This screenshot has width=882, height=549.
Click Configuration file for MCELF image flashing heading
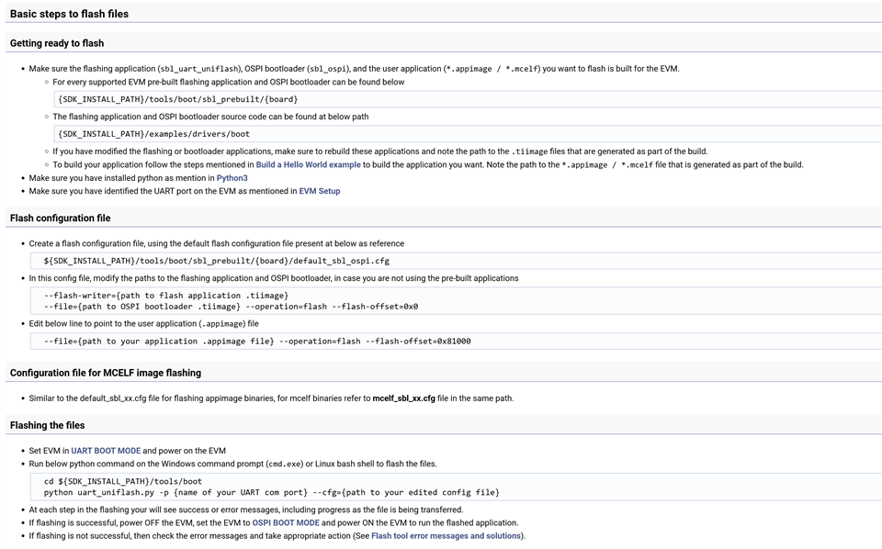tap(105, 373)
